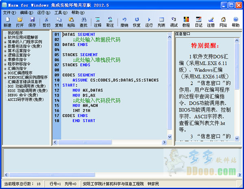This screenshot has height=189, width=244.
Task: Open the 运行(R) menu
Action: tap(44, 13)
